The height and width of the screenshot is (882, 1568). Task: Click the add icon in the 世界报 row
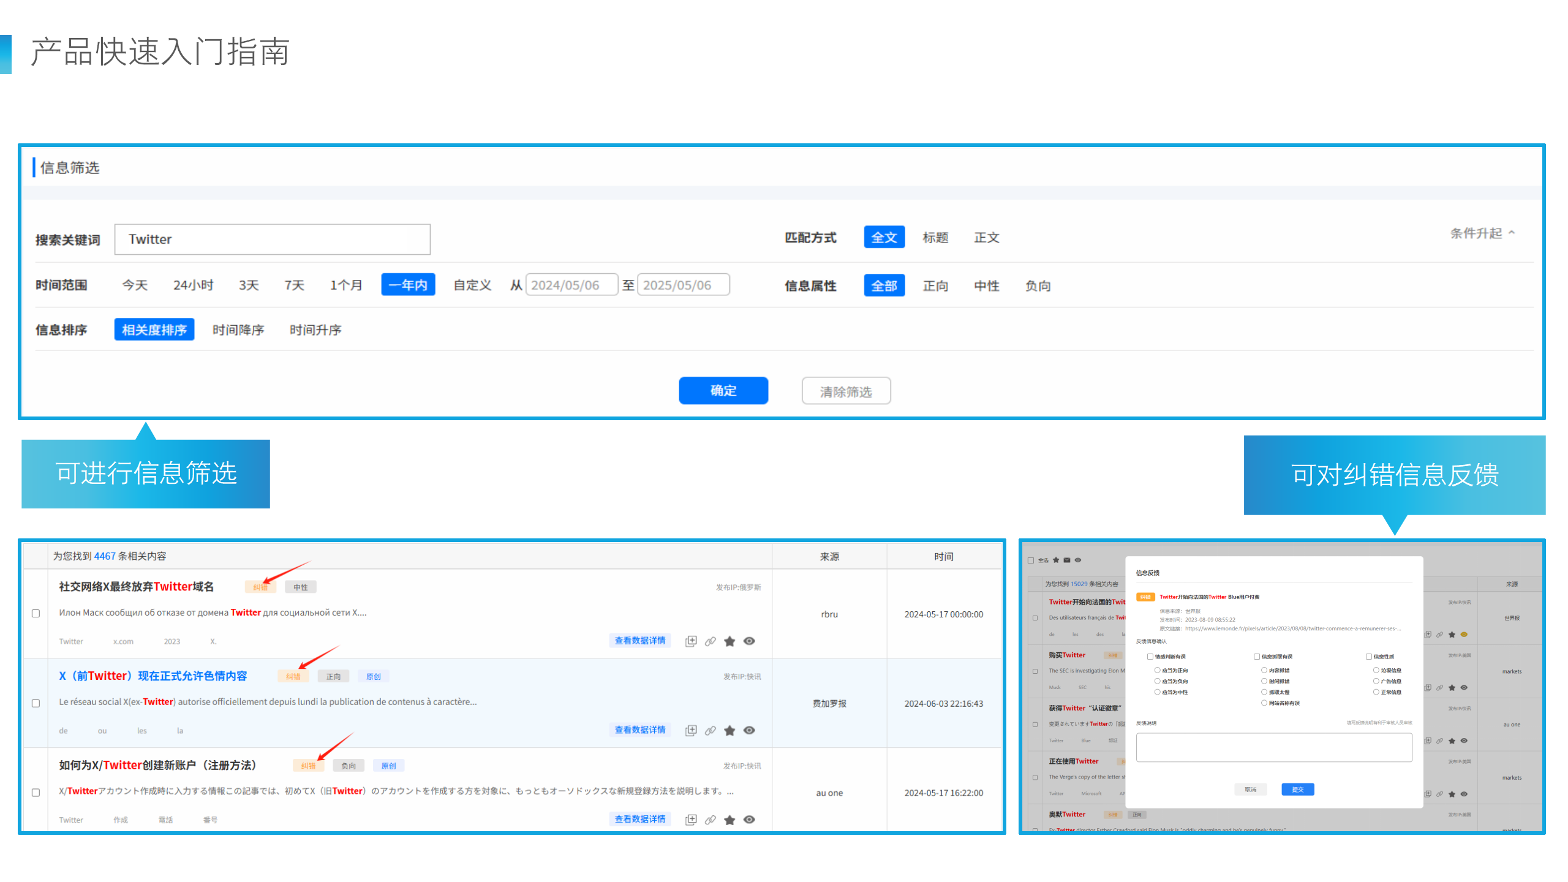(1428, 635)
